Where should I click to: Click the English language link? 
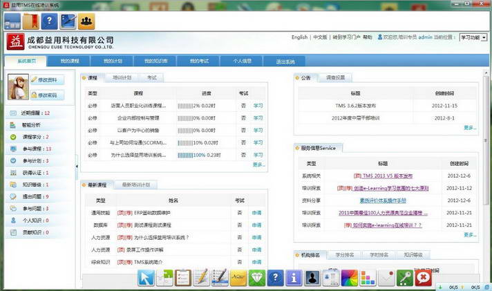[299, 37]
